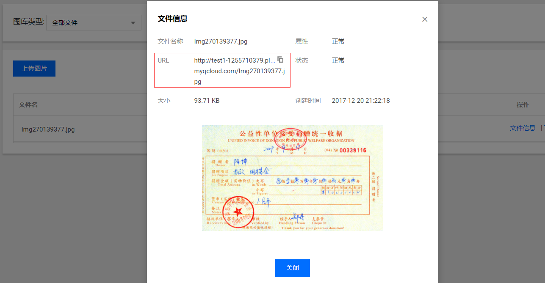Image resolution: width=545 pixels, height=283 pixels.
Task: Click the creation time 2017-12-20 21:22:18
Action: tap(361, 101)
